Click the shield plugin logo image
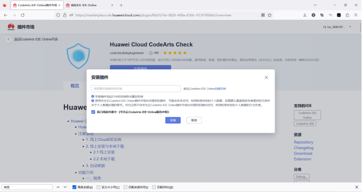The height and width of the screenshot is (192, 362). tap(78, 56)
